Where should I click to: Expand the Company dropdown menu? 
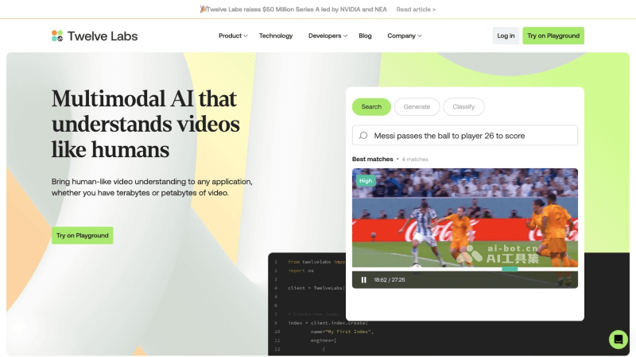pyautogui.click(x=405, y=36)
